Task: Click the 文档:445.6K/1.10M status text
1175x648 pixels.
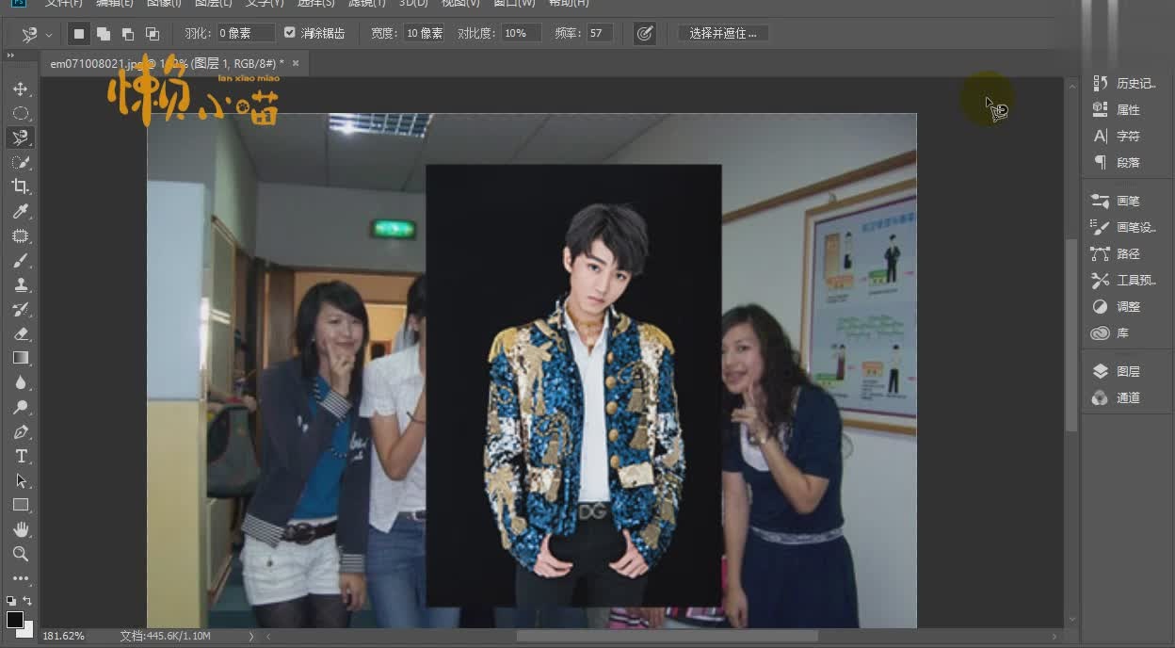Action: click(166, 637)
